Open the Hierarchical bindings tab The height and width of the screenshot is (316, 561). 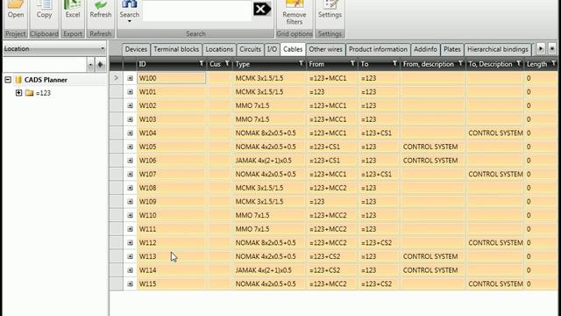pyautogui.click(x=498, y=49)
